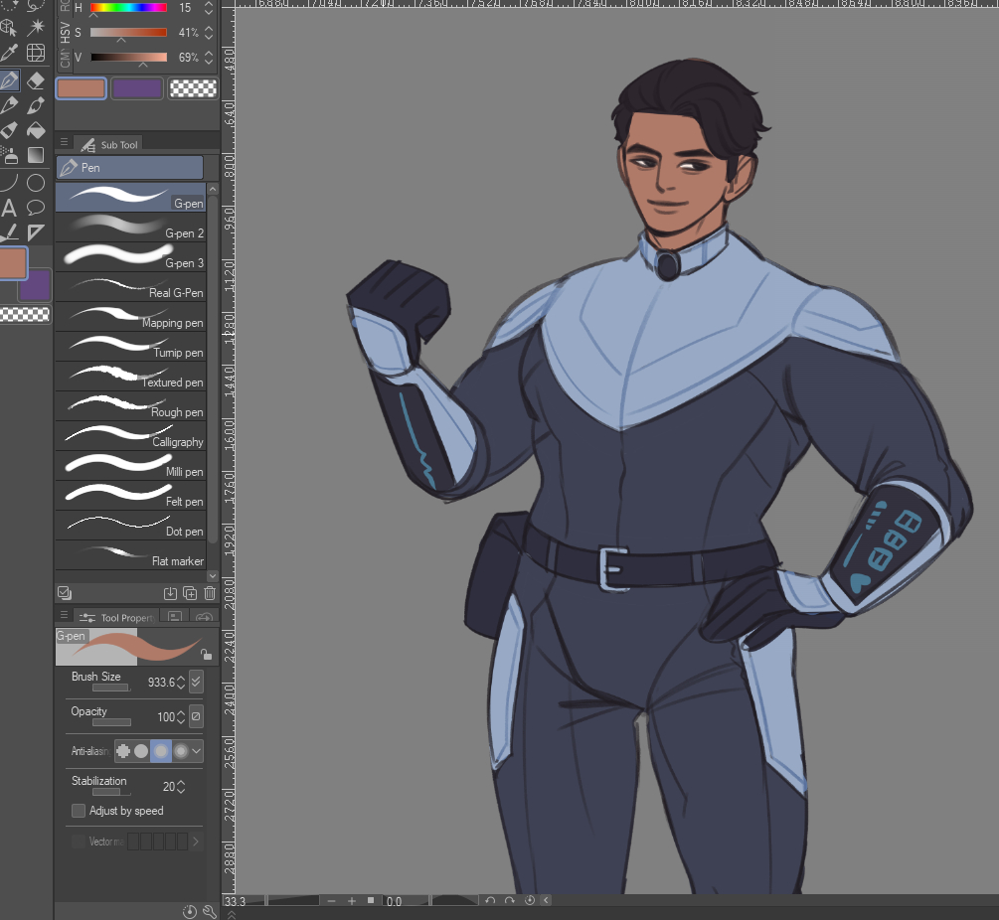
Task: Delete the sub tool using trash icon
Action: pyautogui.click(x=210, y=593)
